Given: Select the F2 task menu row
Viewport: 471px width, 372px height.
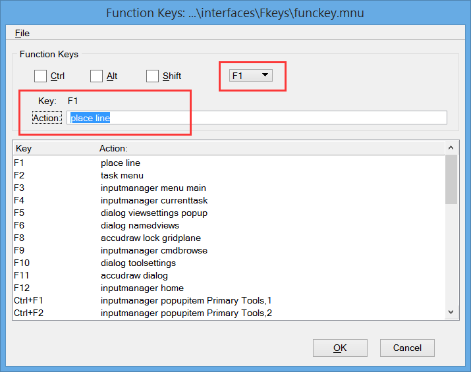Looking at the screenshot, I should 229,175.
